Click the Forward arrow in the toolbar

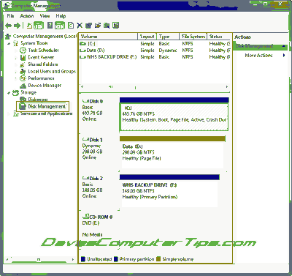pyautogui.click(x=18, y=26)
